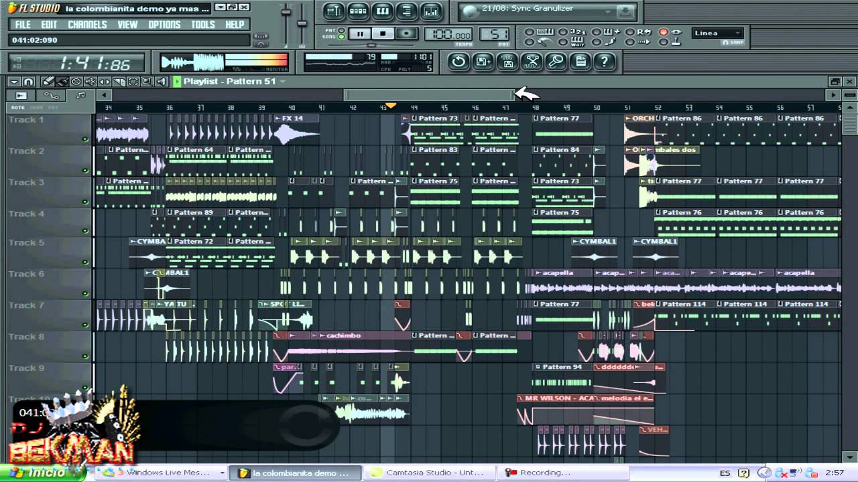
Task: Open the Linea snap dropdown
Action: click(x=718, y=33)
